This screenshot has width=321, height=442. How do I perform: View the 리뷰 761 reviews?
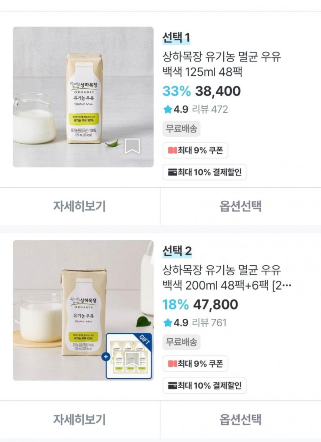pyautogui.click(x=209, y=323)
